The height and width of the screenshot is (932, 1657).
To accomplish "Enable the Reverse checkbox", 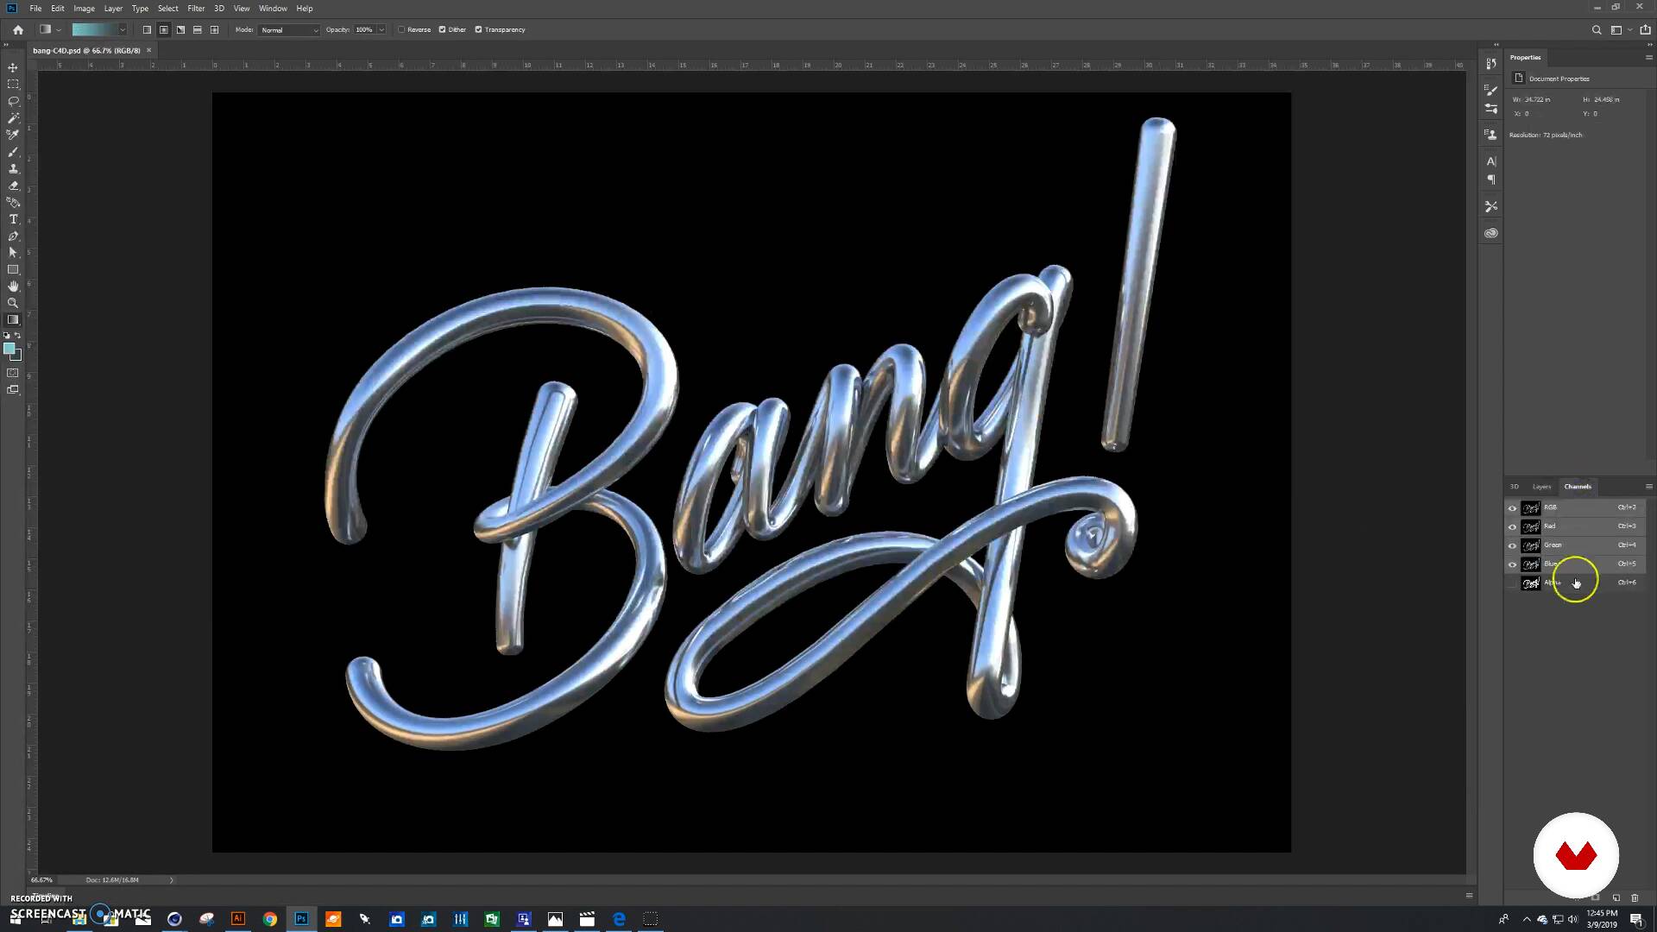I will [x=402, y=29].
